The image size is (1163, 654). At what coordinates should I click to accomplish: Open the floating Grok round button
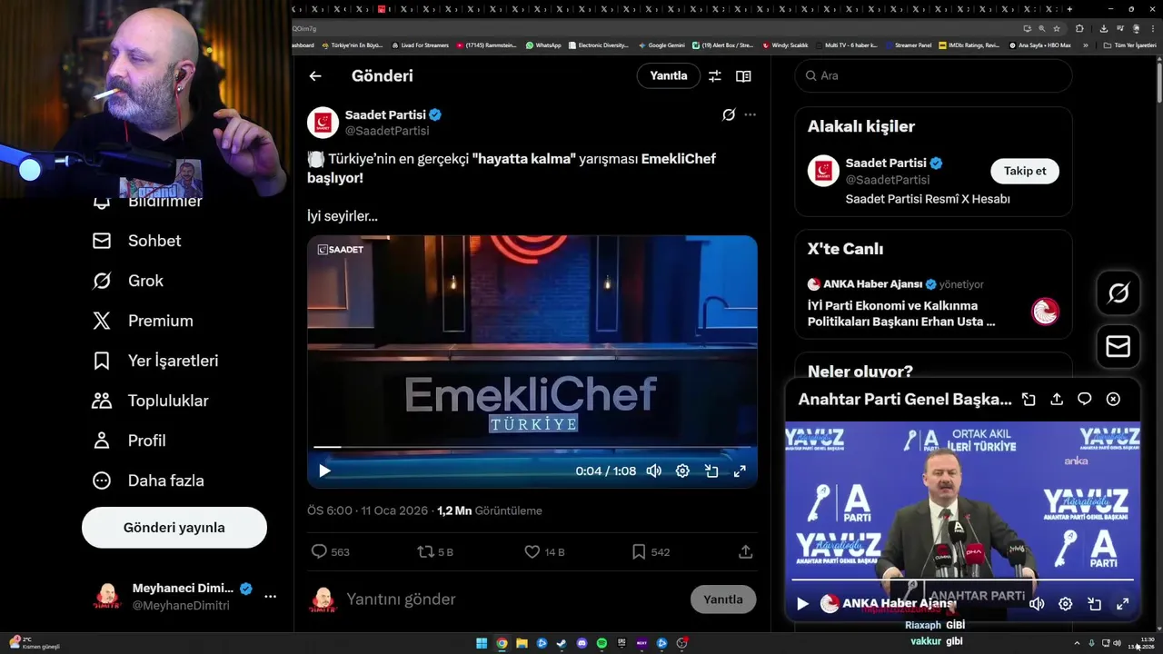pyautogui.click(x=1118, y=292)
